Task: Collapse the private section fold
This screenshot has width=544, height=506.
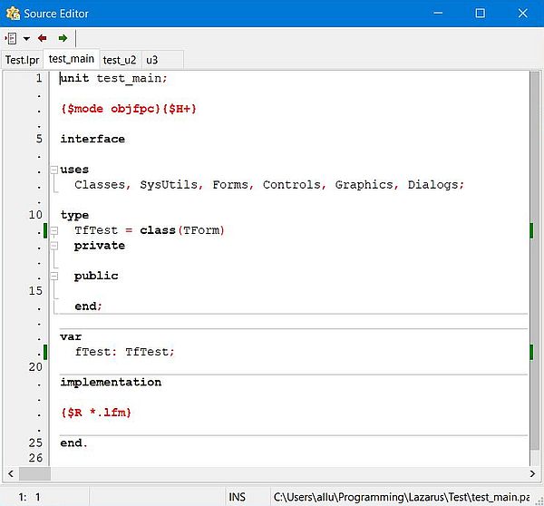Action: click(54, 246)
